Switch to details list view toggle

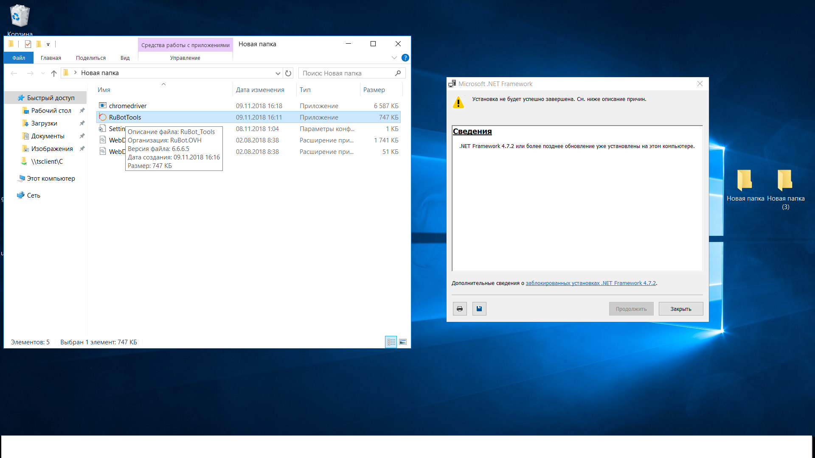[x=391, y=342]
